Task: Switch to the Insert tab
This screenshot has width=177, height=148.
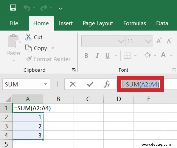Action: [x=66, y=23]
